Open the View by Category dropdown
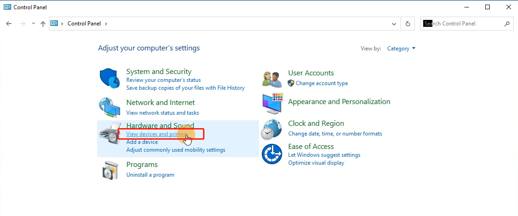 click(x=401, y=49)
